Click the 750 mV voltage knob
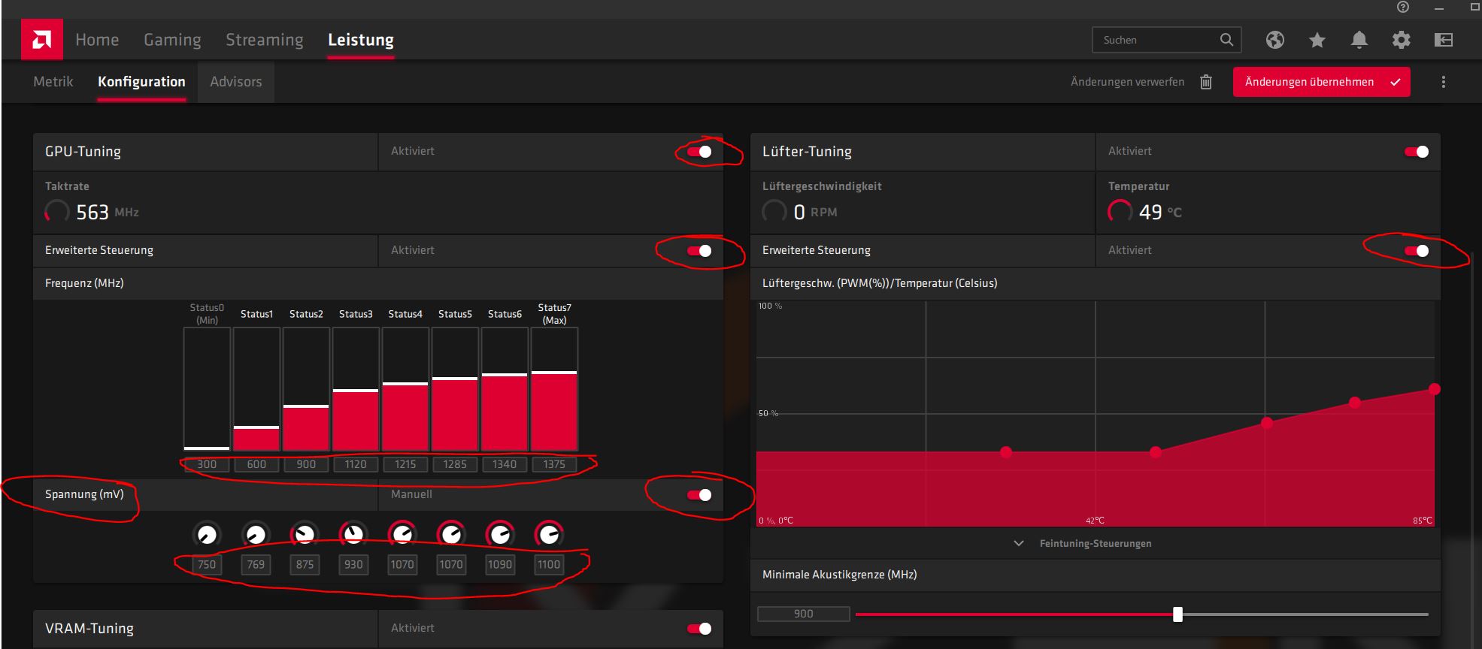This screenshot has height=649, width=1482. pos(207,535)
